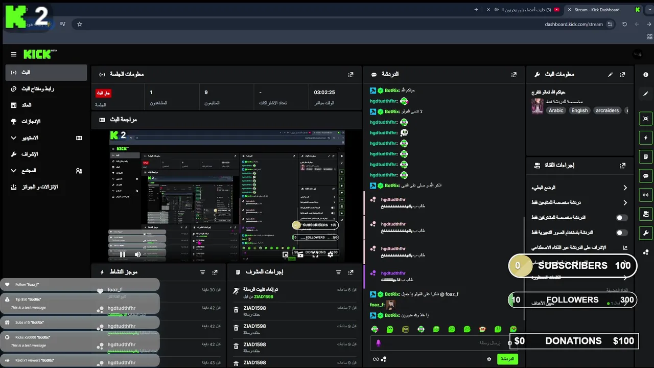Viewport: 654px width, 368px height.
Task: Toggle the document widget in right rail
Action: [x=646, y=157]
